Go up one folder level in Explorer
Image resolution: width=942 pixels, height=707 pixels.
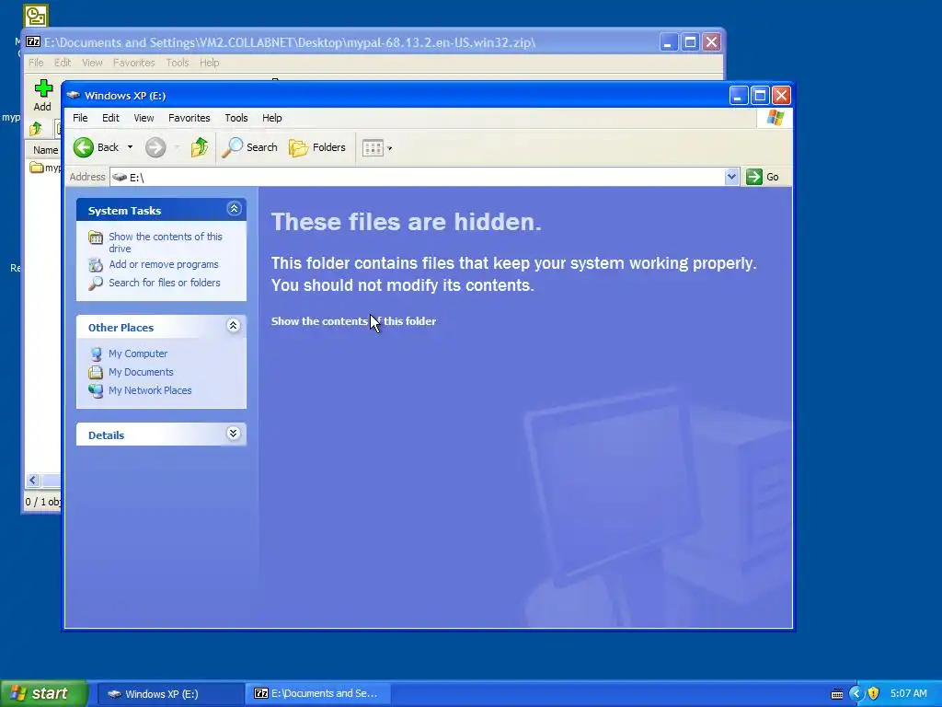[200, 147]
